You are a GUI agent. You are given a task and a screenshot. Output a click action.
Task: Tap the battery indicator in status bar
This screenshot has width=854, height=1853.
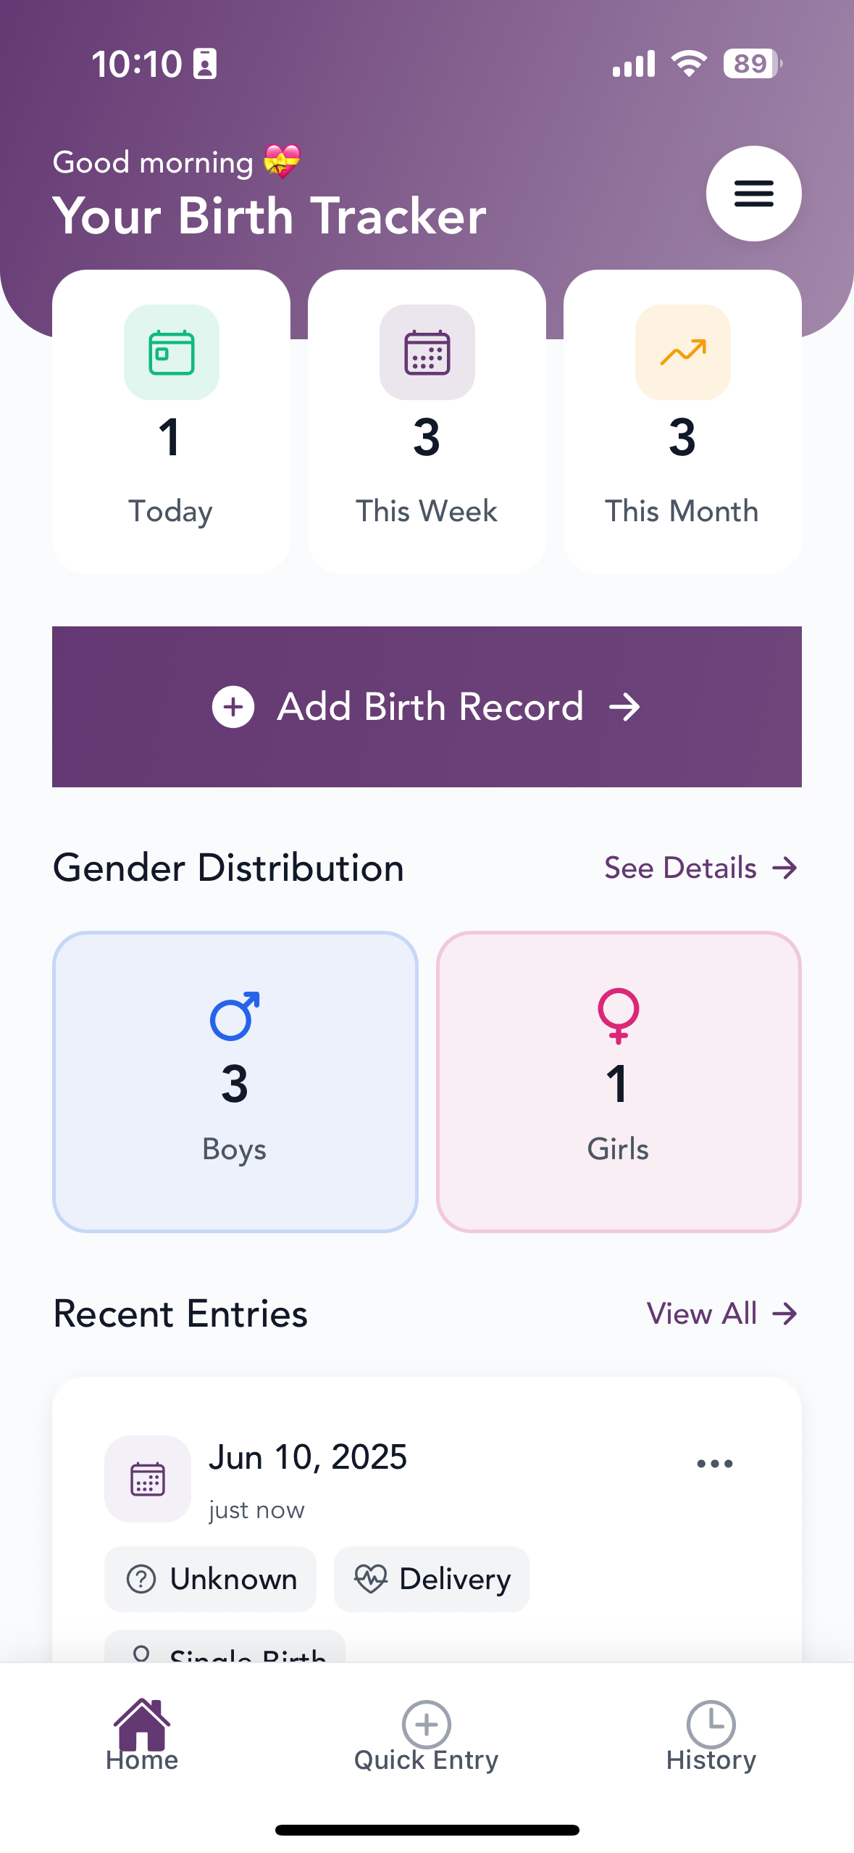pos(752,64)
